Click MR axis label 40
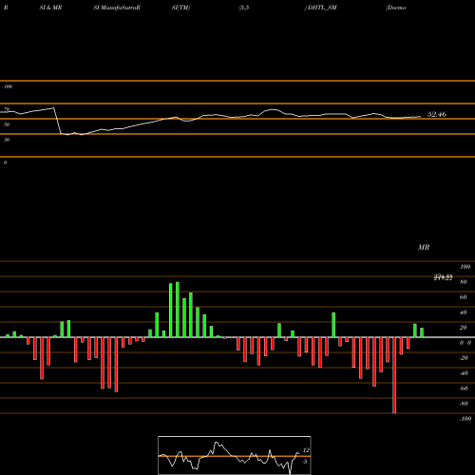 click(464, 313)
